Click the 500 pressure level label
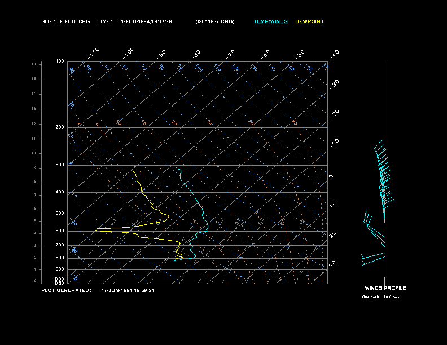The height and width of the screenshot is (345, 447). [60, 213]
